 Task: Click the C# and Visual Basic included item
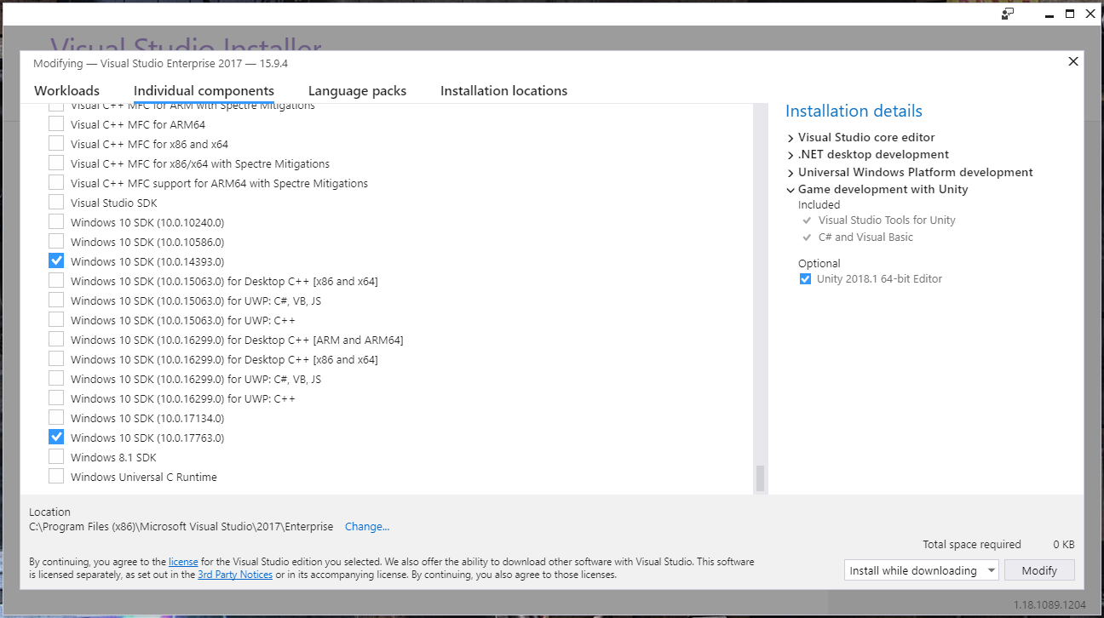pyautogui.click(x=865, y=237)
